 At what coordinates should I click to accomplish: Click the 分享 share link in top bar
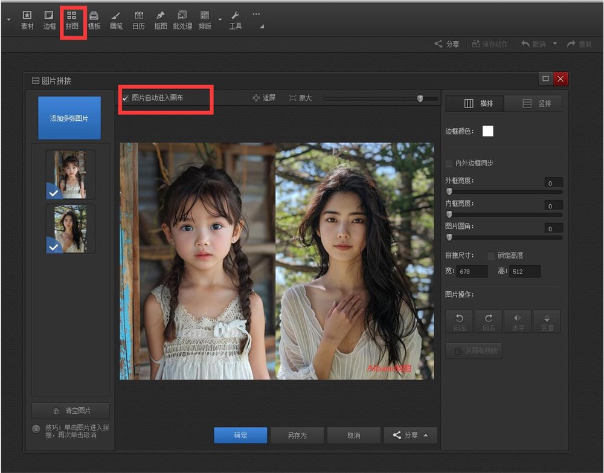pyautogui.click(x=447, y=44)
